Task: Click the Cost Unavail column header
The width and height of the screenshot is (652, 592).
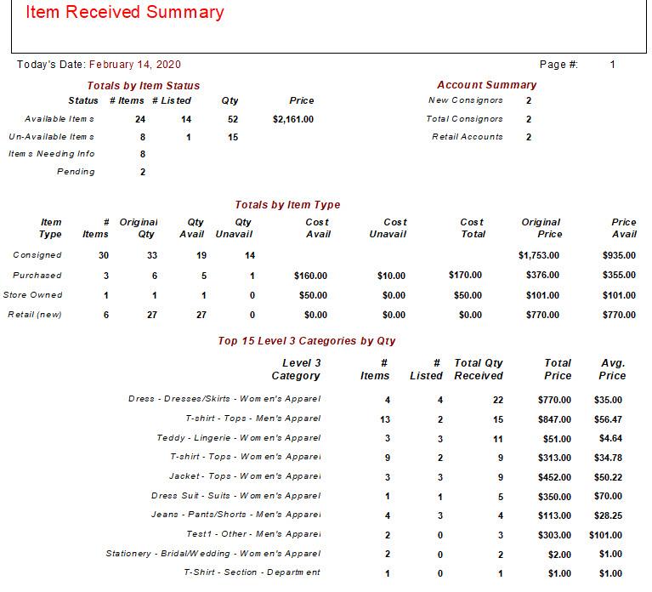Action: coord(388,228)
